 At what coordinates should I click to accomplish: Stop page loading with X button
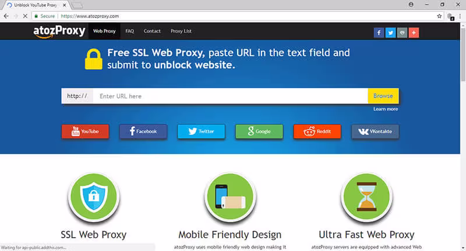25,16
